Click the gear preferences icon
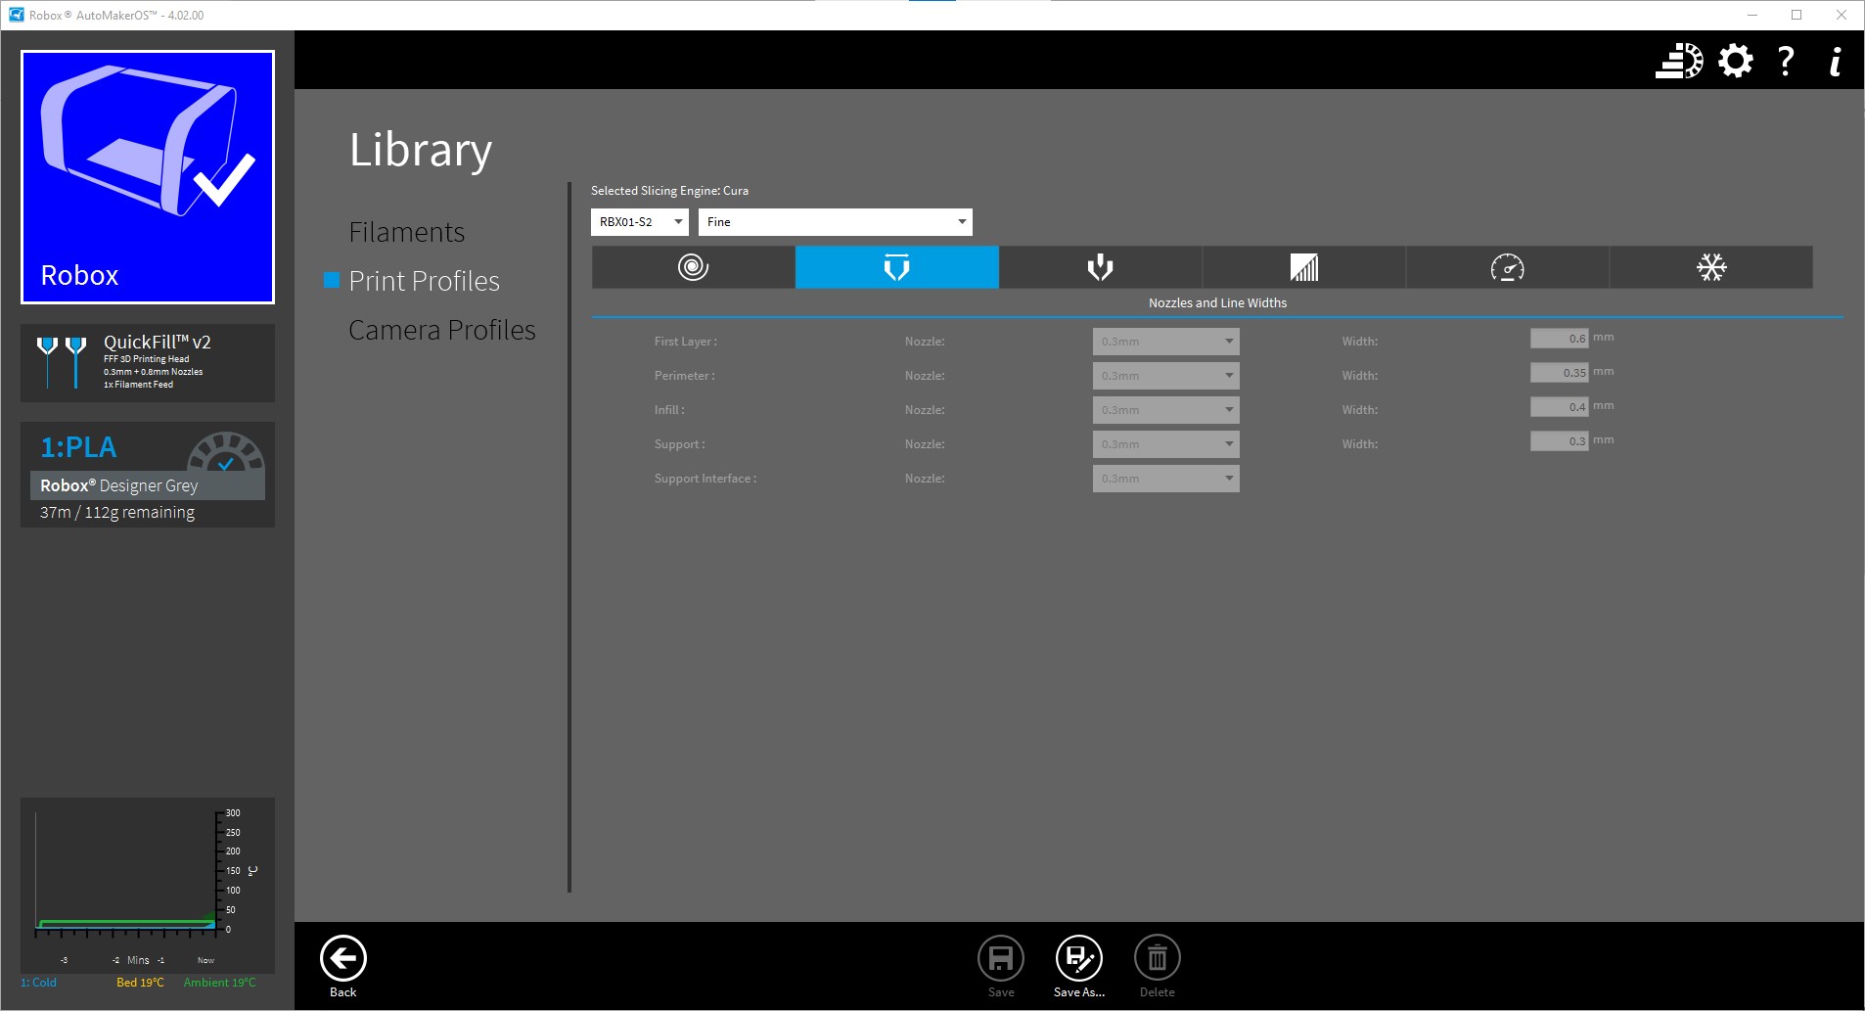Screen dimensions: 1865x1011 click(1735, 61)
